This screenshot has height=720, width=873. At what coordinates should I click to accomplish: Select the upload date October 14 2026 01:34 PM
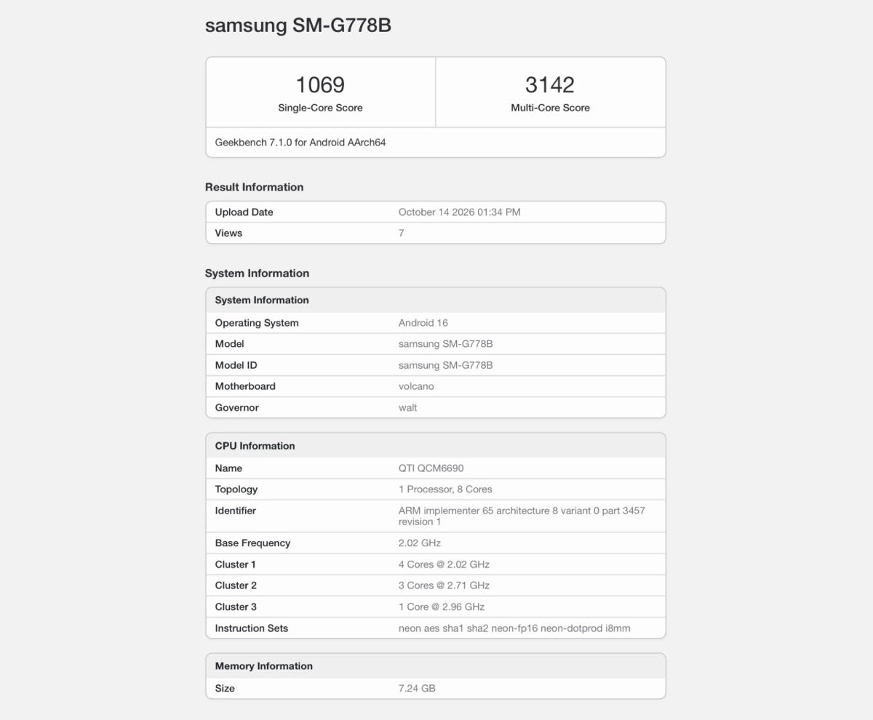(x=460, y=212)
